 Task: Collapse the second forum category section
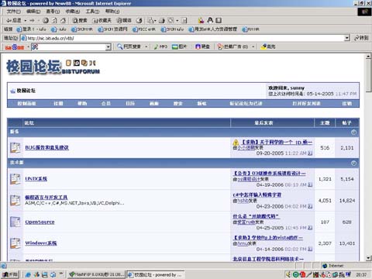coord(353,163)
